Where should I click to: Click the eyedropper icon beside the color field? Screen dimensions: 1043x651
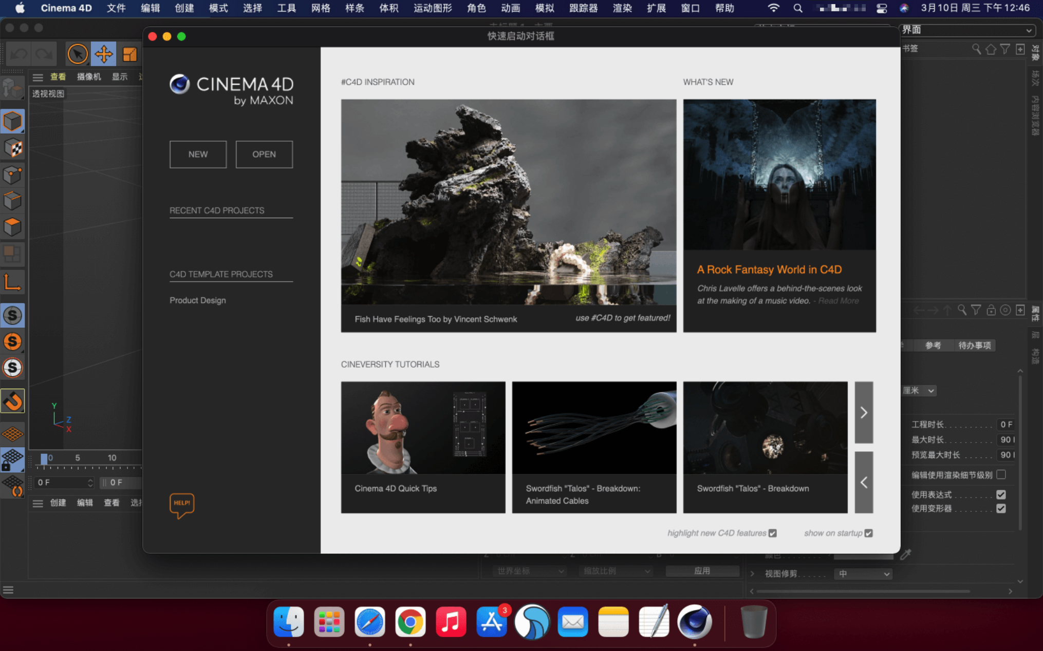905,554
